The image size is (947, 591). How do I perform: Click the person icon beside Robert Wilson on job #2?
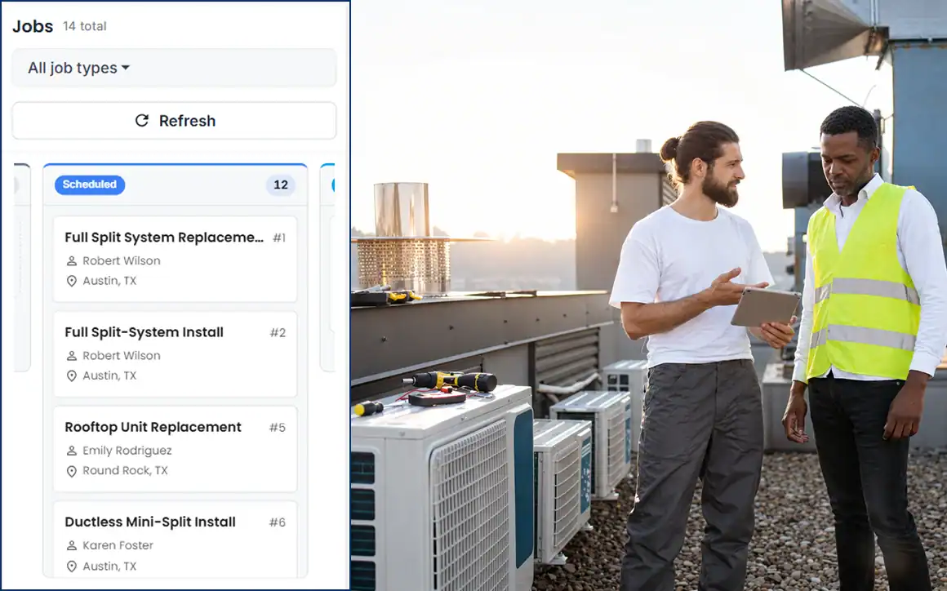[71, 356]
